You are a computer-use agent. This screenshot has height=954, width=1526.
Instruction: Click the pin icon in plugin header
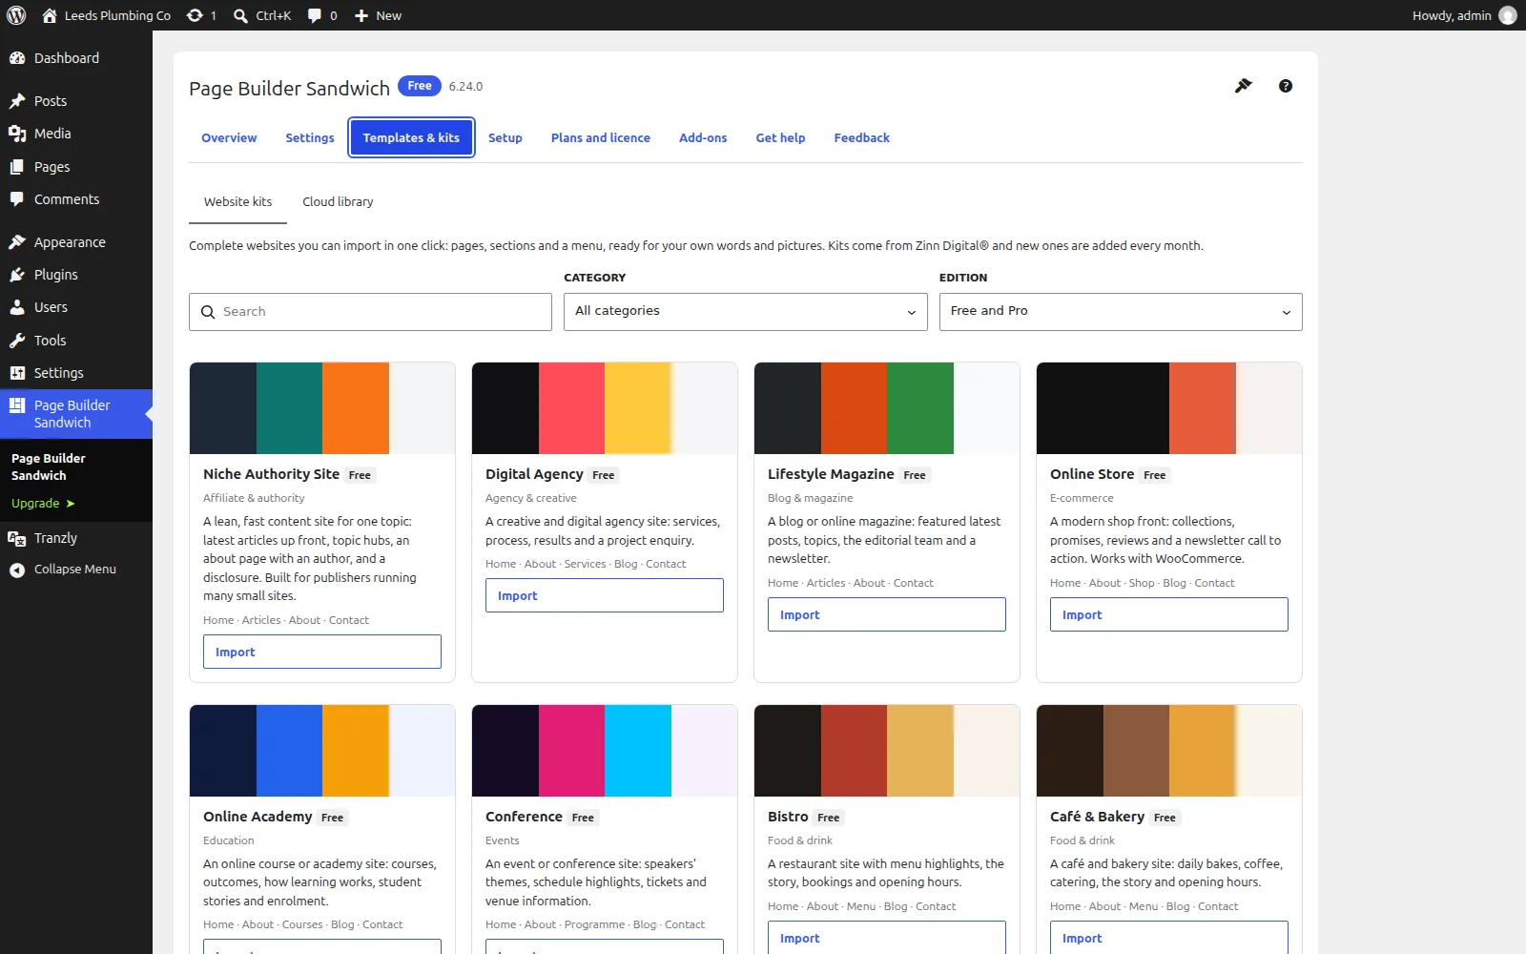(x=1243, y=86)
